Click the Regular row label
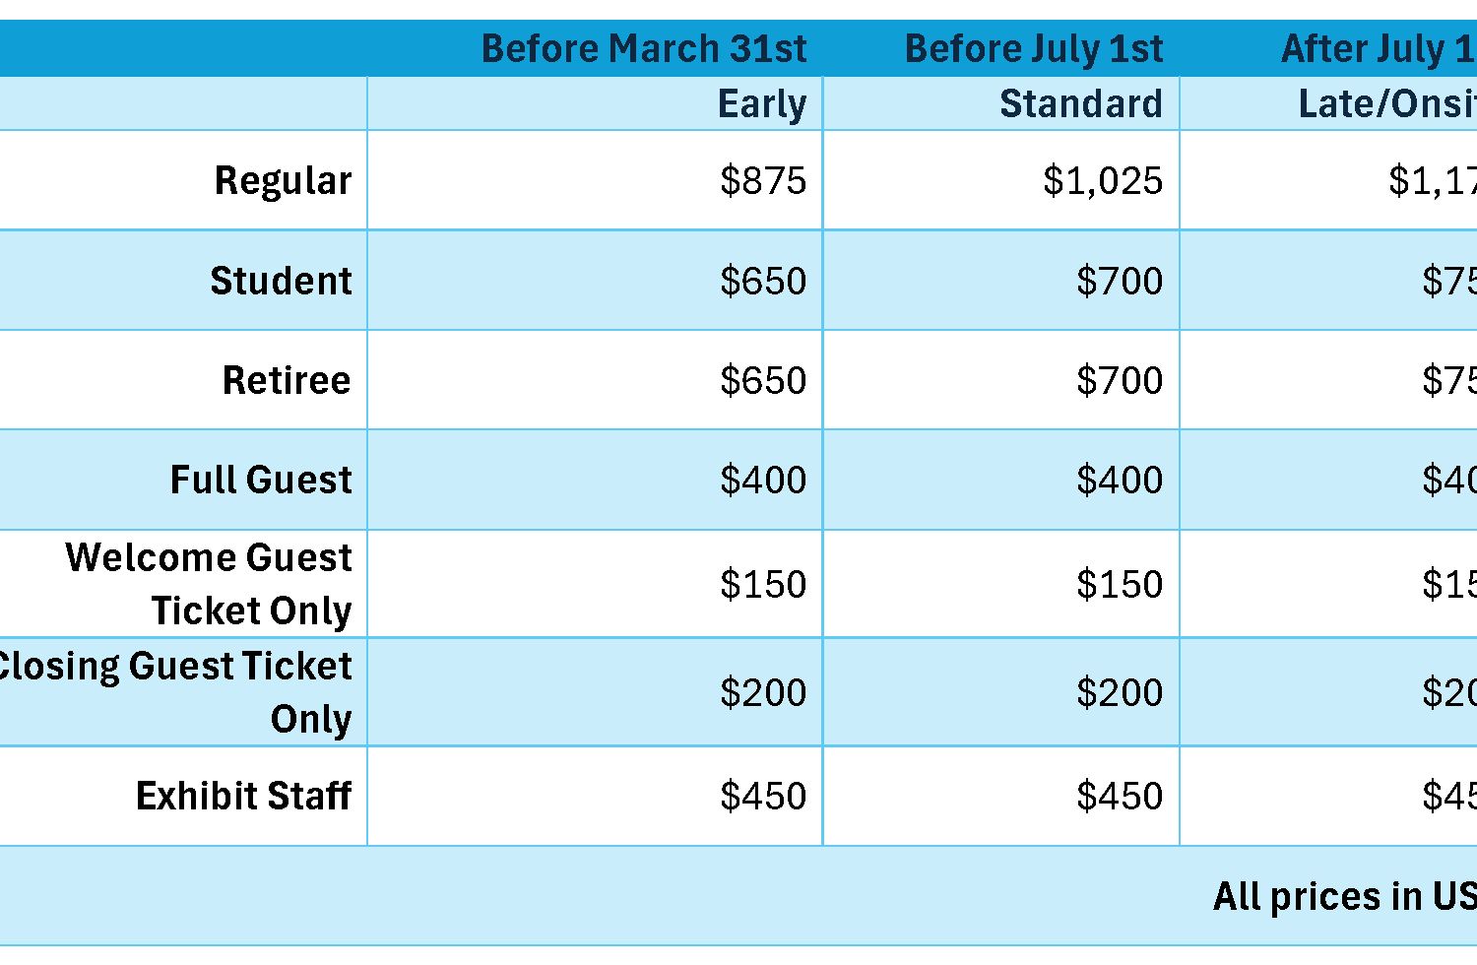 (283, 180)
